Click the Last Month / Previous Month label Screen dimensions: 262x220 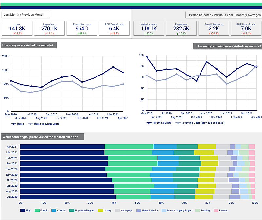pyautogui.click(x=26, y=14)
